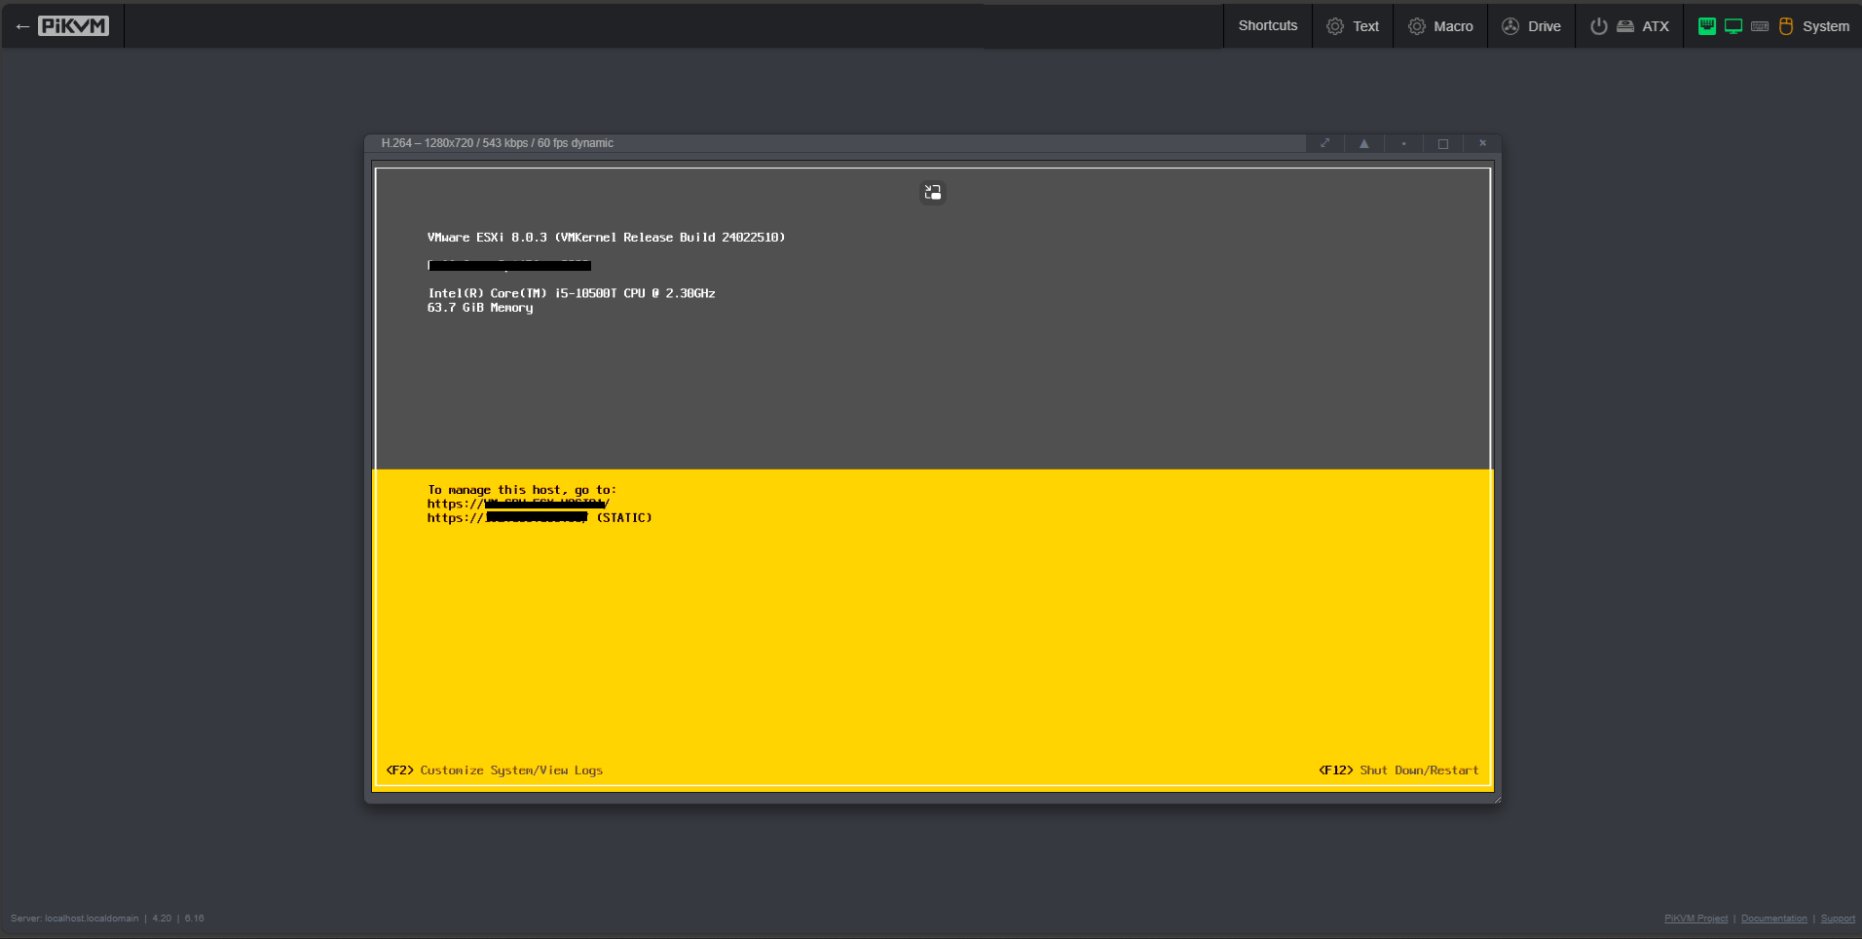Screen dimensions: 1862x939
Task: Click the PiKVM logo
Action: [x=73, y=26]
